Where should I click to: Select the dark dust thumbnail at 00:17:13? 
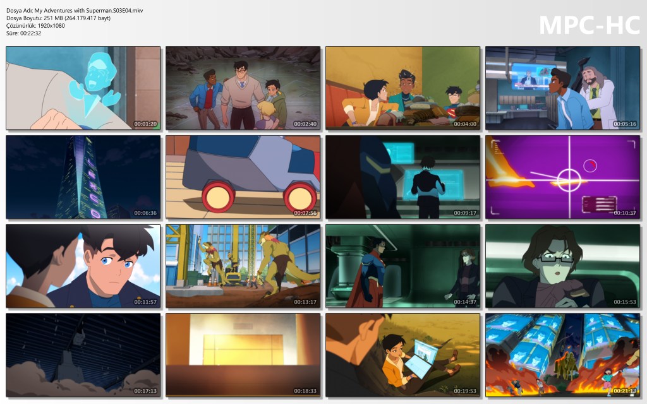coord(83,355)
